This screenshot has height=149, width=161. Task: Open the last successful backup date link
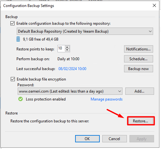(x=72, y=69)
